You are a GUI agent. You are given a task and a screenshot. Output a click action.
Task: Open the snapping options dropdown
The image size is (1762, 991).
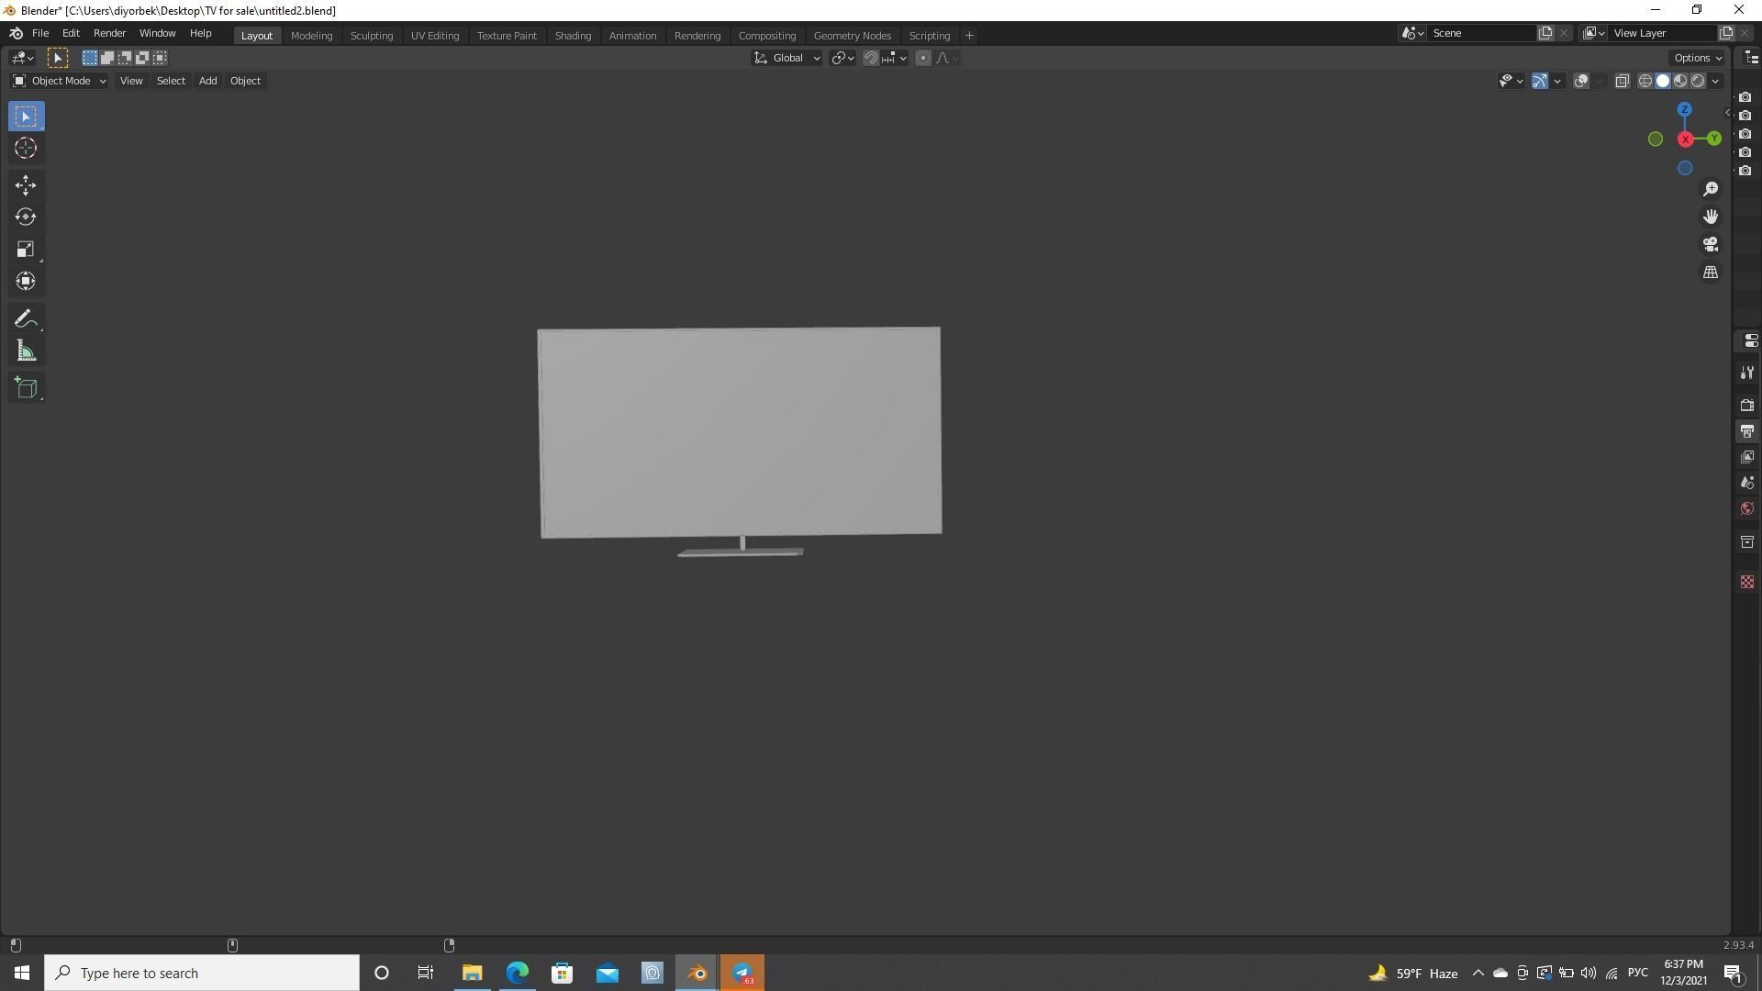point(894,58)
